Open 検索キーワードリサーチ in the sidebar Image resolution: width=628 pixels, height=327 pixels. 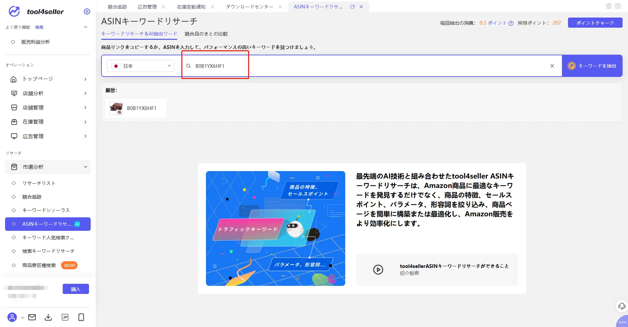(48, 251)
